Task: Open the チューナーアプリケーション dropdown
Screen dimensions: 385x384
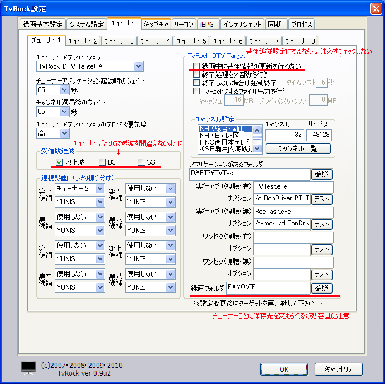Action: 138,67
